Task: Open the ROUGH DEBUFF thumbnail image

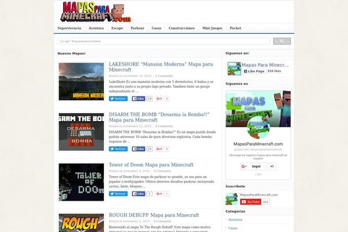Action: 81,223
